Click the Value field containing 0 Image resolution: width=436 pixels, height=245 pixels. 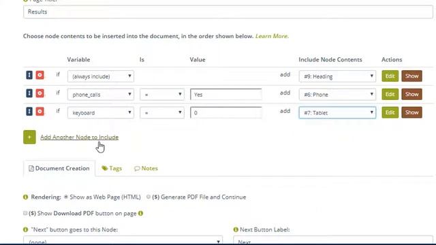(x=225, y=112)
